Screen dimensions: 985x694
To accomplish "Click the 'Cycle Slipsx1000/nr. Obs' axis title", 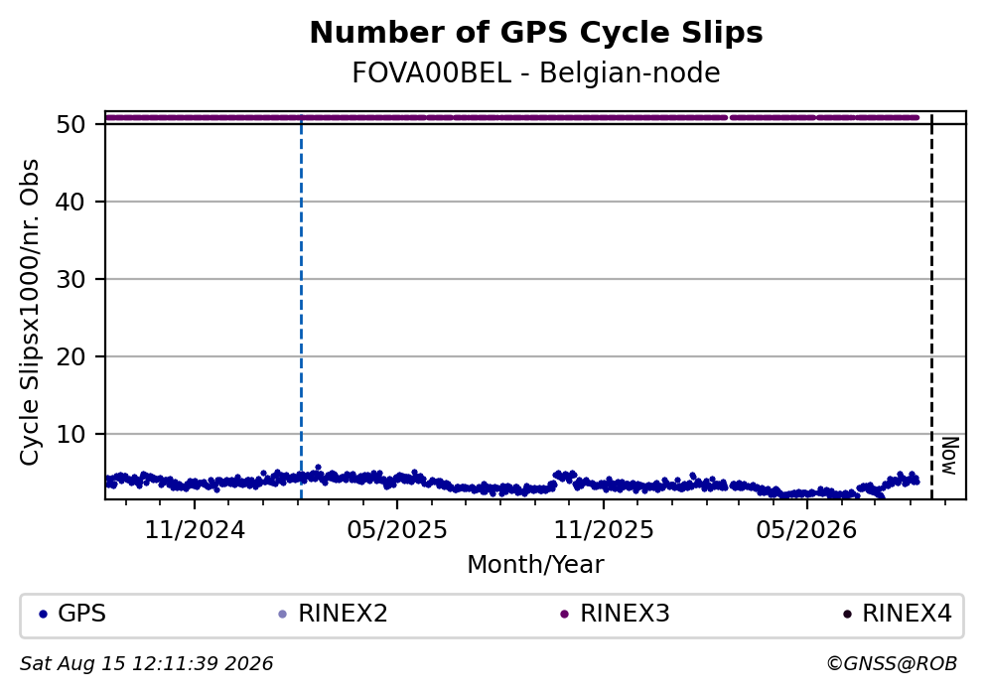I will [30, 312].
